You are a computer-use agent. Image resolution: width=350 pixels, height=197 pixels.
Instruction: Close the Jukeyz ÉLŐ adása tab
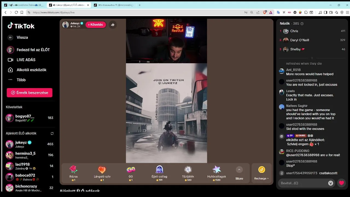[x=88, y=5]
